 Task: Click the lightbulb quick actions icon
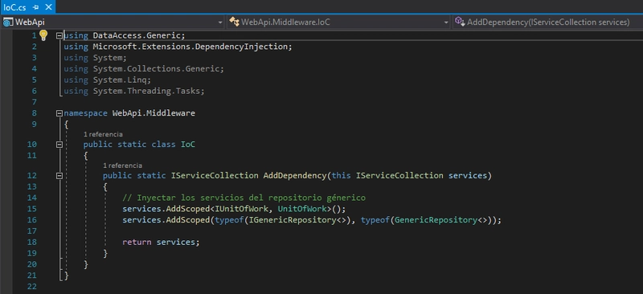43,35
